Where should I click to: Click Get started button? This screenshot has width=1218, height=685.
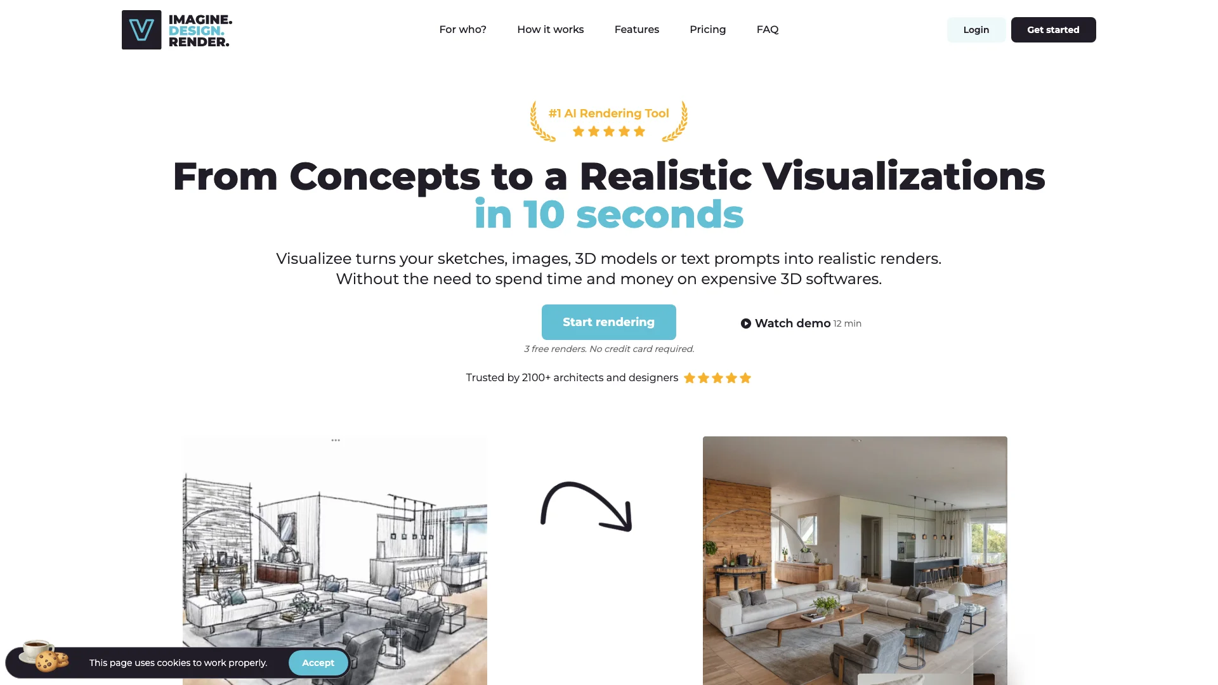(x=1052, y=29)
